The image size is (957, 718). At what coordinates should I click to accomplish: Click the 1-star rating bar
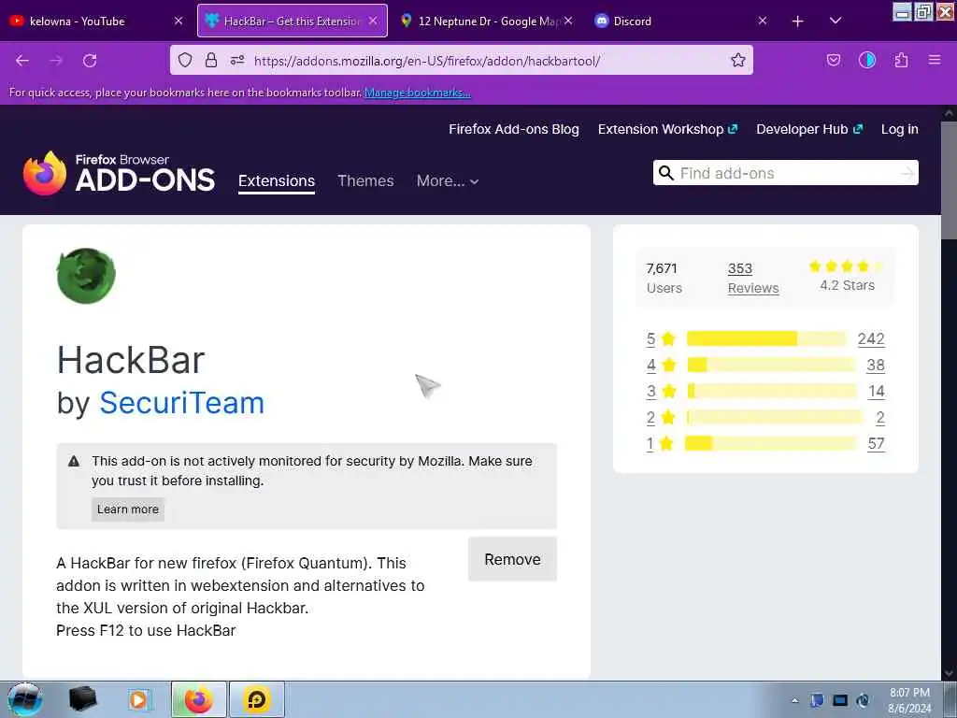[x=771, y=443]
